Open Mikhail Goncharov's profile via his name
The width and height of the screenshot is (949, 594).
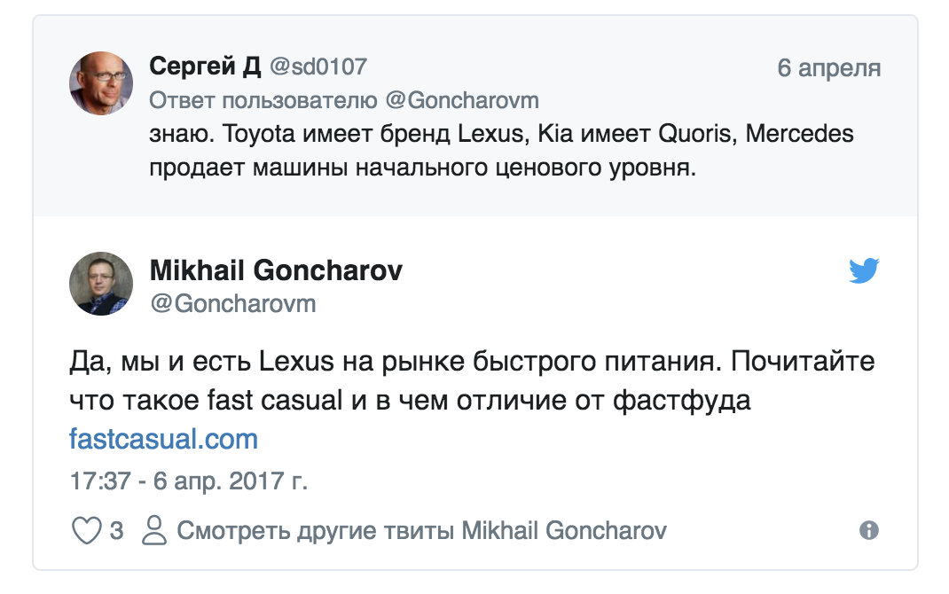pos(276,270)
